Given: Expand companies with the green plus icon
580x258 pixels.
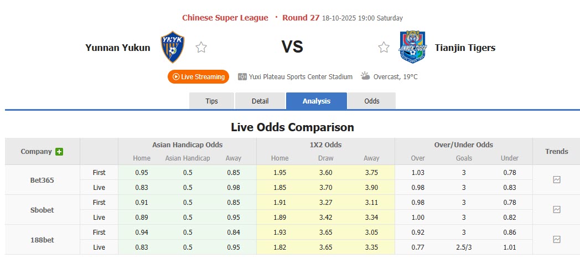Looking at the screenshot, I should 59,152.
